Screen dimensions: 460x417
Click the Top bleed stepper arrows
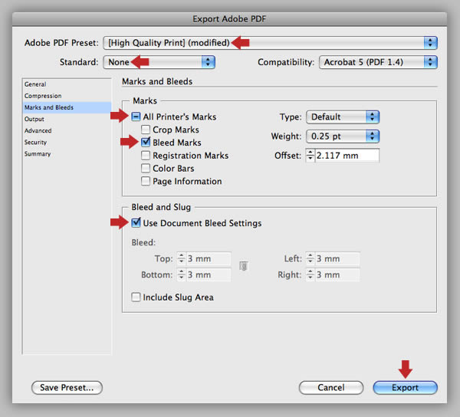click(x=181, y=258)
